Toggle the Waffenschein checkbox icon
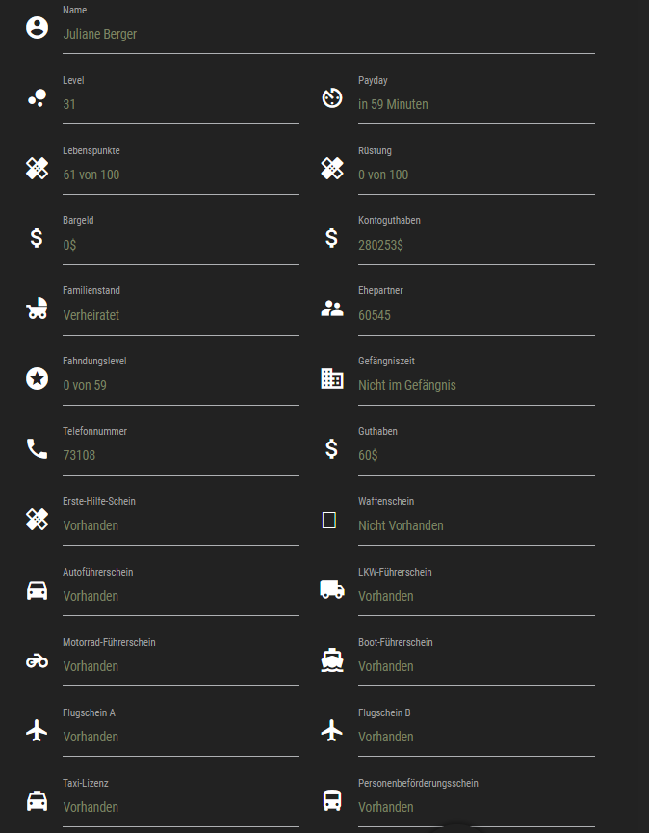This screenshot has height=833, width=649. coord(328,520)
